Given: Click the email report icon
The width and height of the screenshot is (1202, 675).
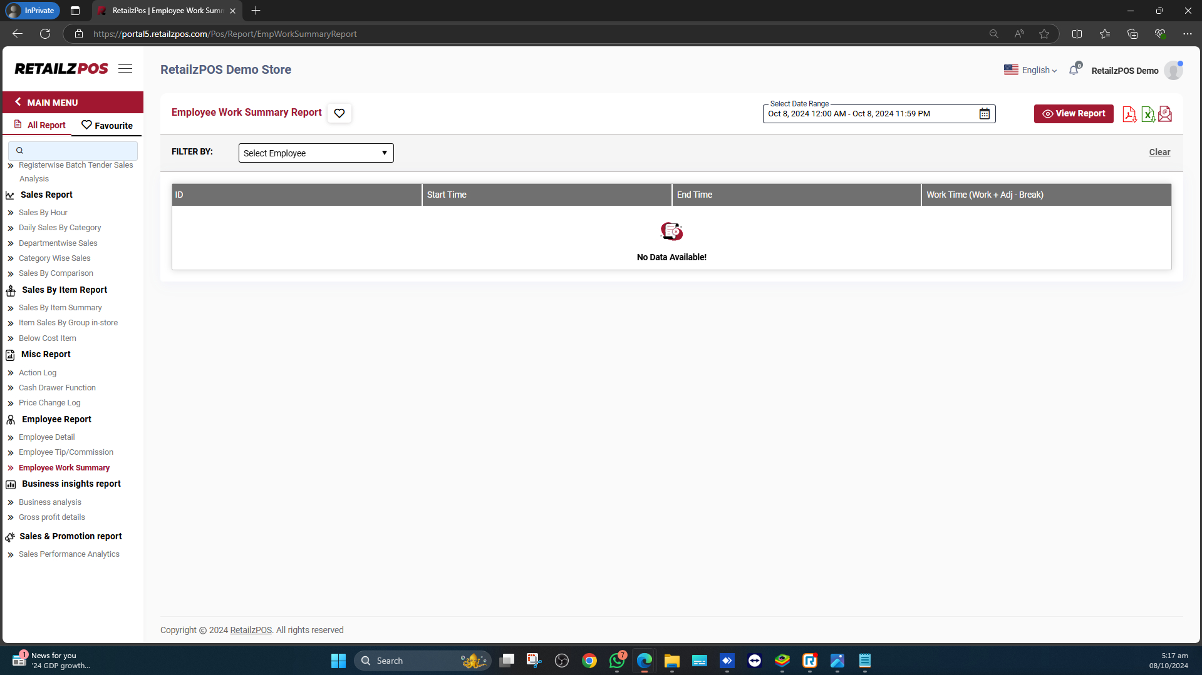Looking at the screenshot, I should click(1165, 114).
